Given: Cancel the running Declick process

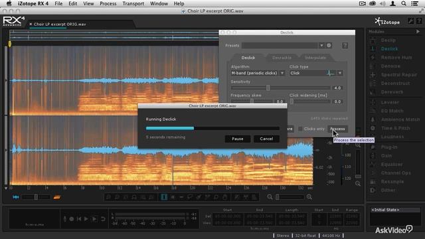Looking at the screenshot, I should 266,139.
